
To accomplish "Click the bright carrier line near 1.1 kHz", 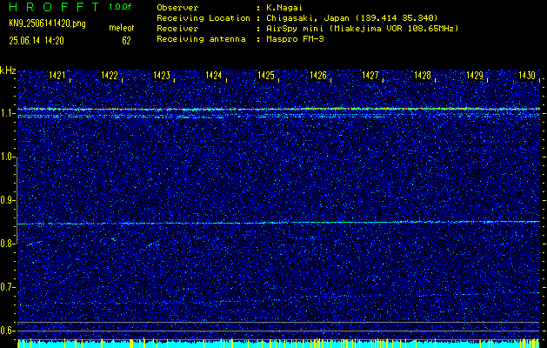I will (278, 109).
